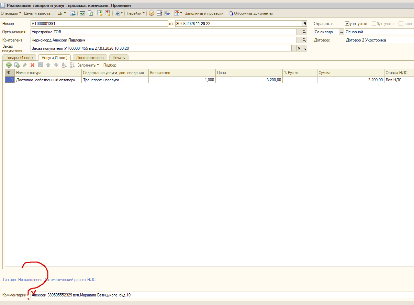
Task: Copy the row using the add-copy icon
Action: [17, 65]
